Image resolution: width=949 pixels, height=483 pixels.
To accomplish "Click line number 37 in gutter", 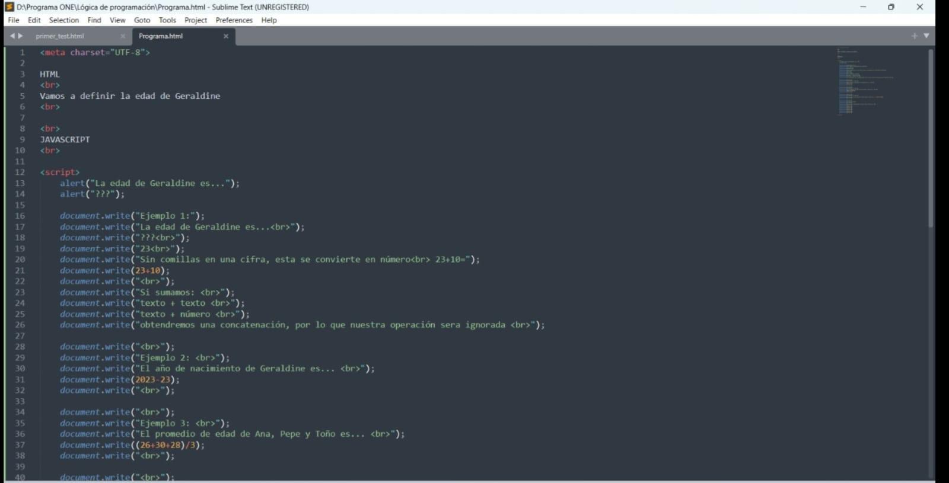I will 20,445.
